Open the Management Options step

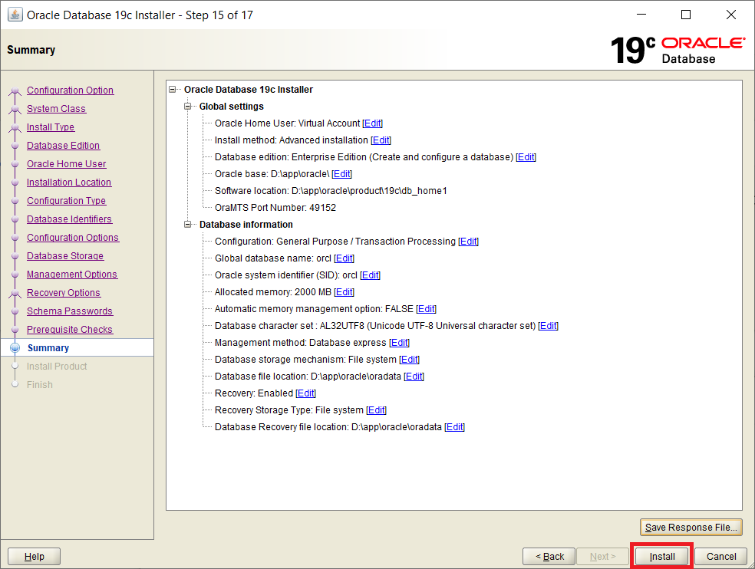click(72, 274)
